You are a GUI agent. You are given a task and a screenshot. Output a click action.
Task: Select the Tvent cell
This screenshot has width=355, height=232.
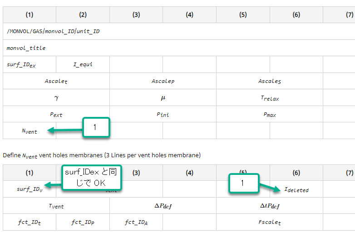56,206
